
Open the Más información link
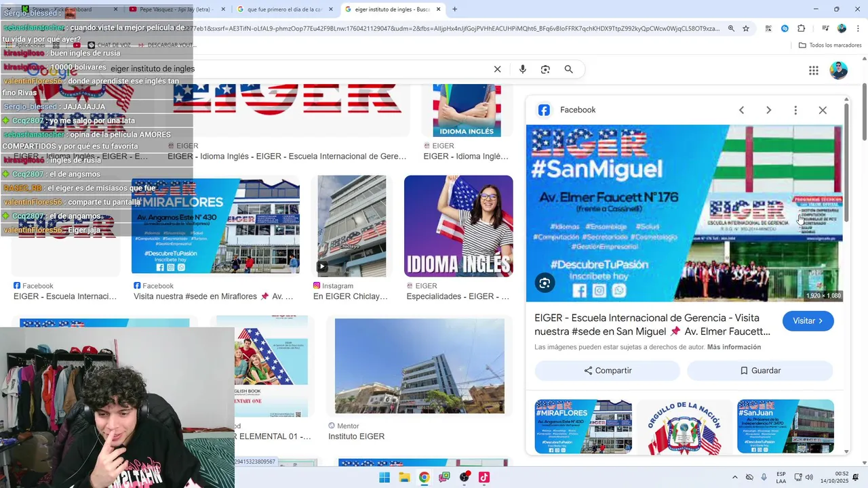(x=734, y=347)
